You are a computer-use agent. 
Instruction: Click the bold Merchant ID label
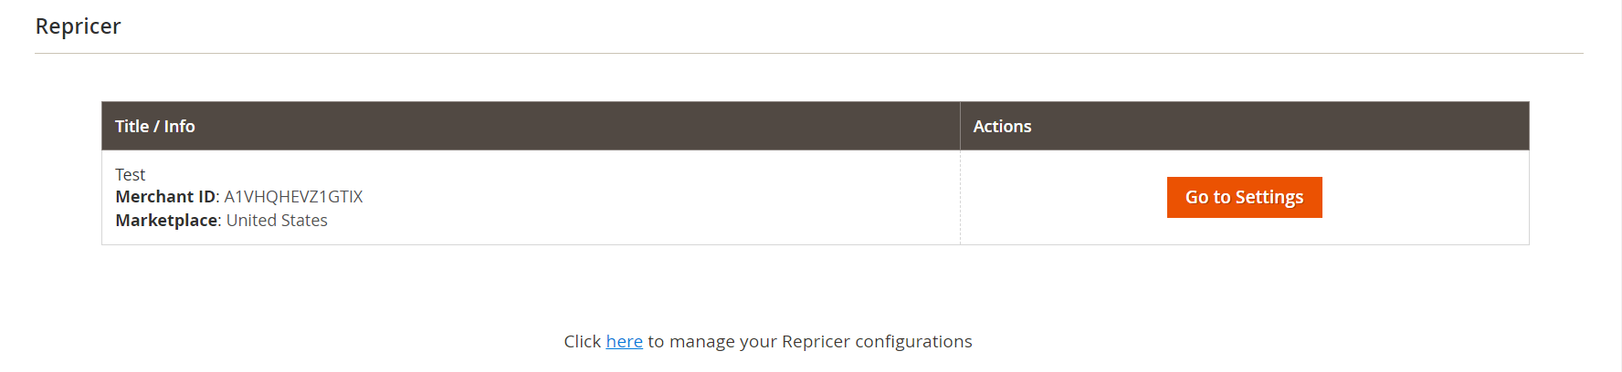click(x=165, y=197)
